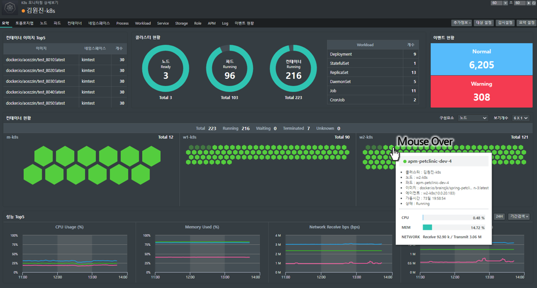Click the Normal 6,205 event tile
537x288 pixels.
click(481, 59)
